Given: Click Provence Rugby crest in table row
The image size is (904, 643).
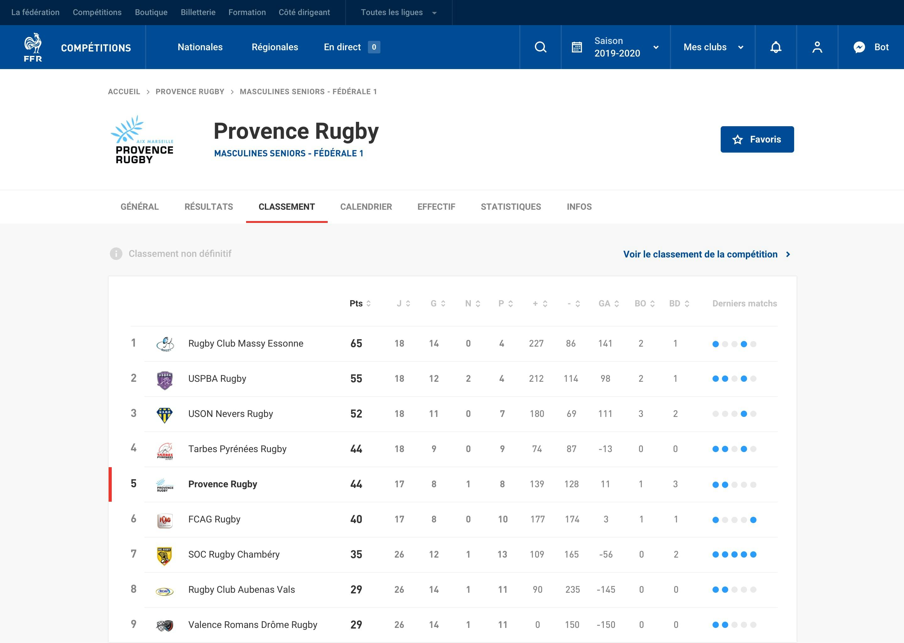Looking at the screenshot, I should tap(165, 485).
